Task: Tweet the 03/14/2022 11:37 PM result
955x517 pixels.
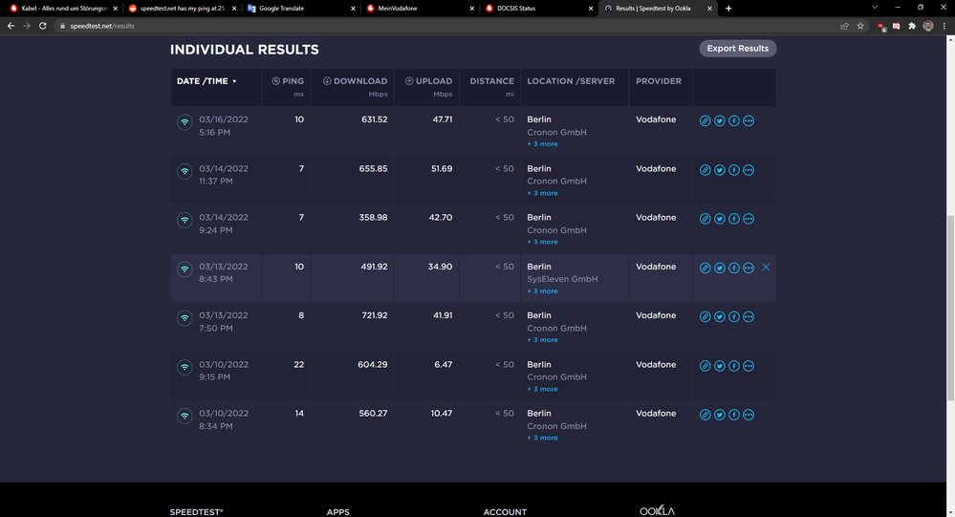Action: pyautogui.click(x=719, y=170)
